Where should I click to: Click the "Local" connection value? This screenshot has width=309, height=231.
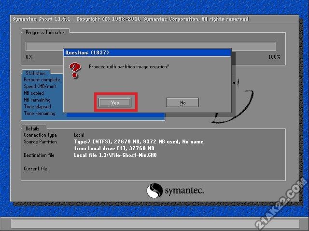point(79,135)
